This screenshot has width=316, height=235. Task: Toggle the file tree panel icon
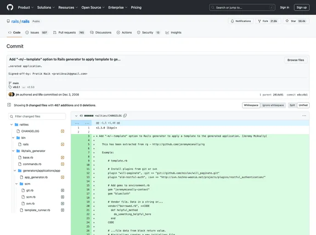coord(9,105)
